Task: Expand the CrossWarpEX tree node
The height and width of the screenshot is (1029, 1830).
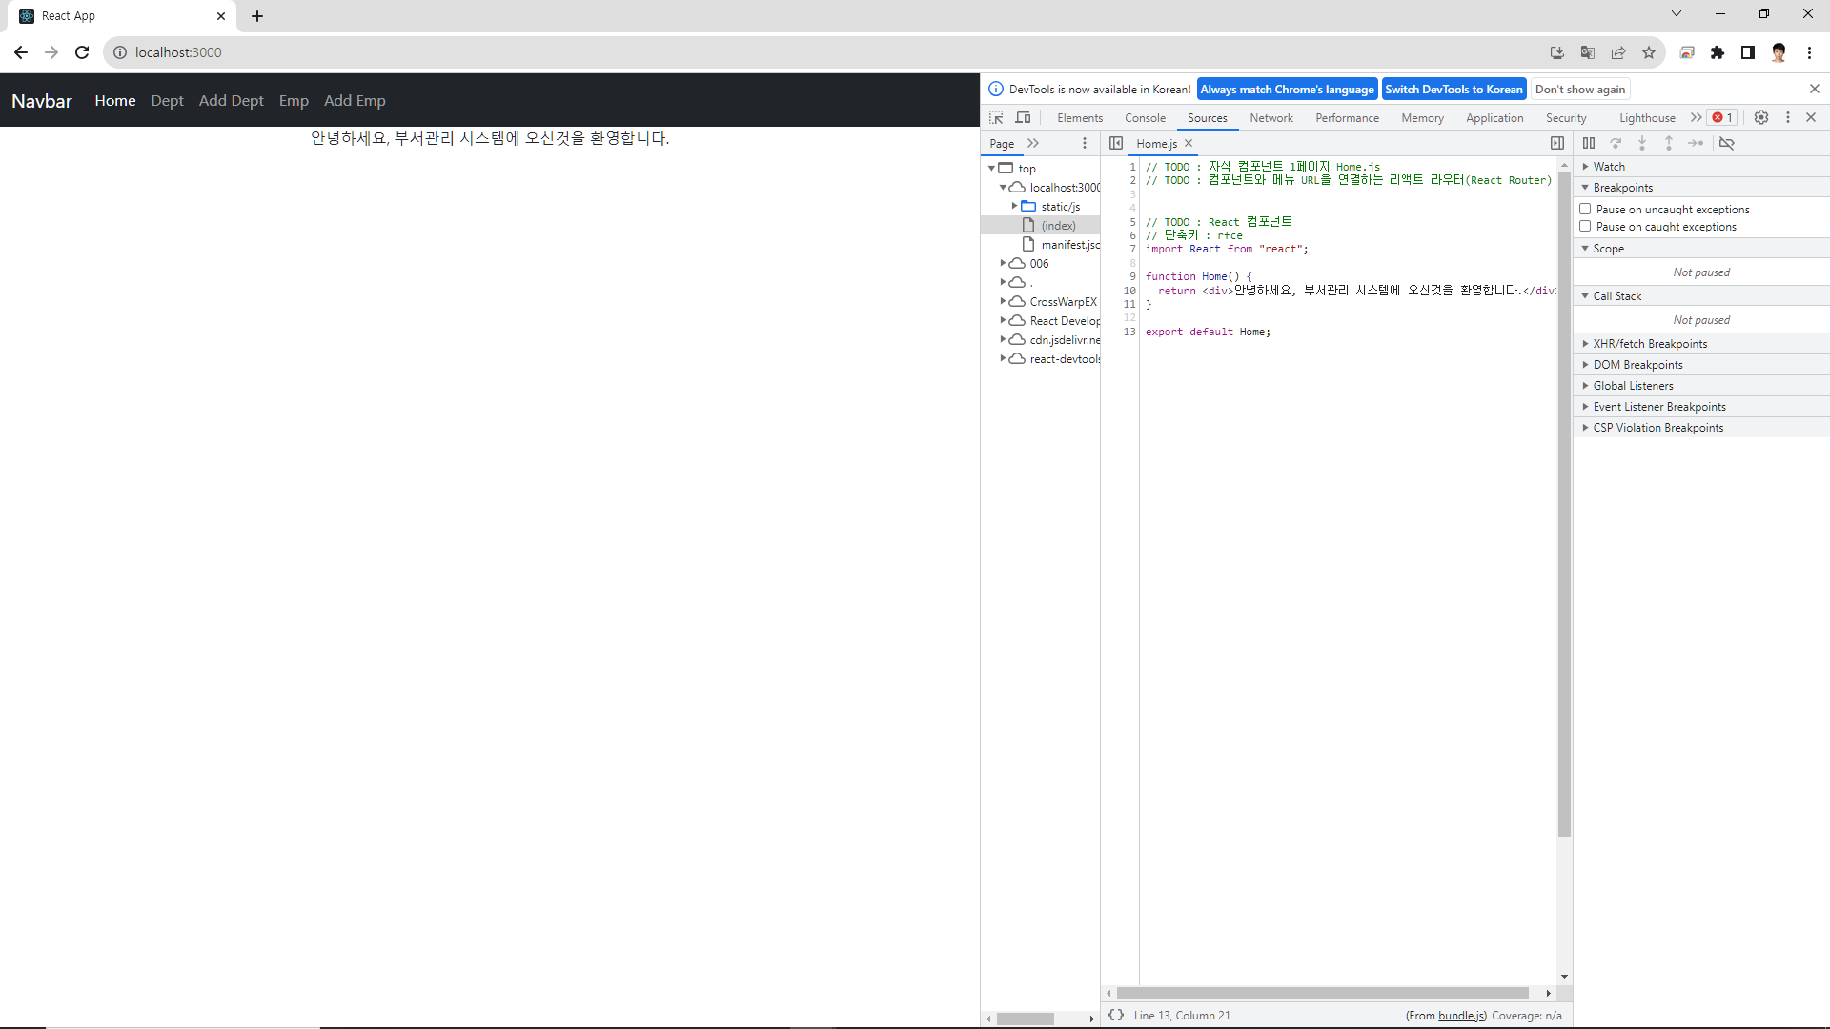Action: click(x=1003, y=301)
